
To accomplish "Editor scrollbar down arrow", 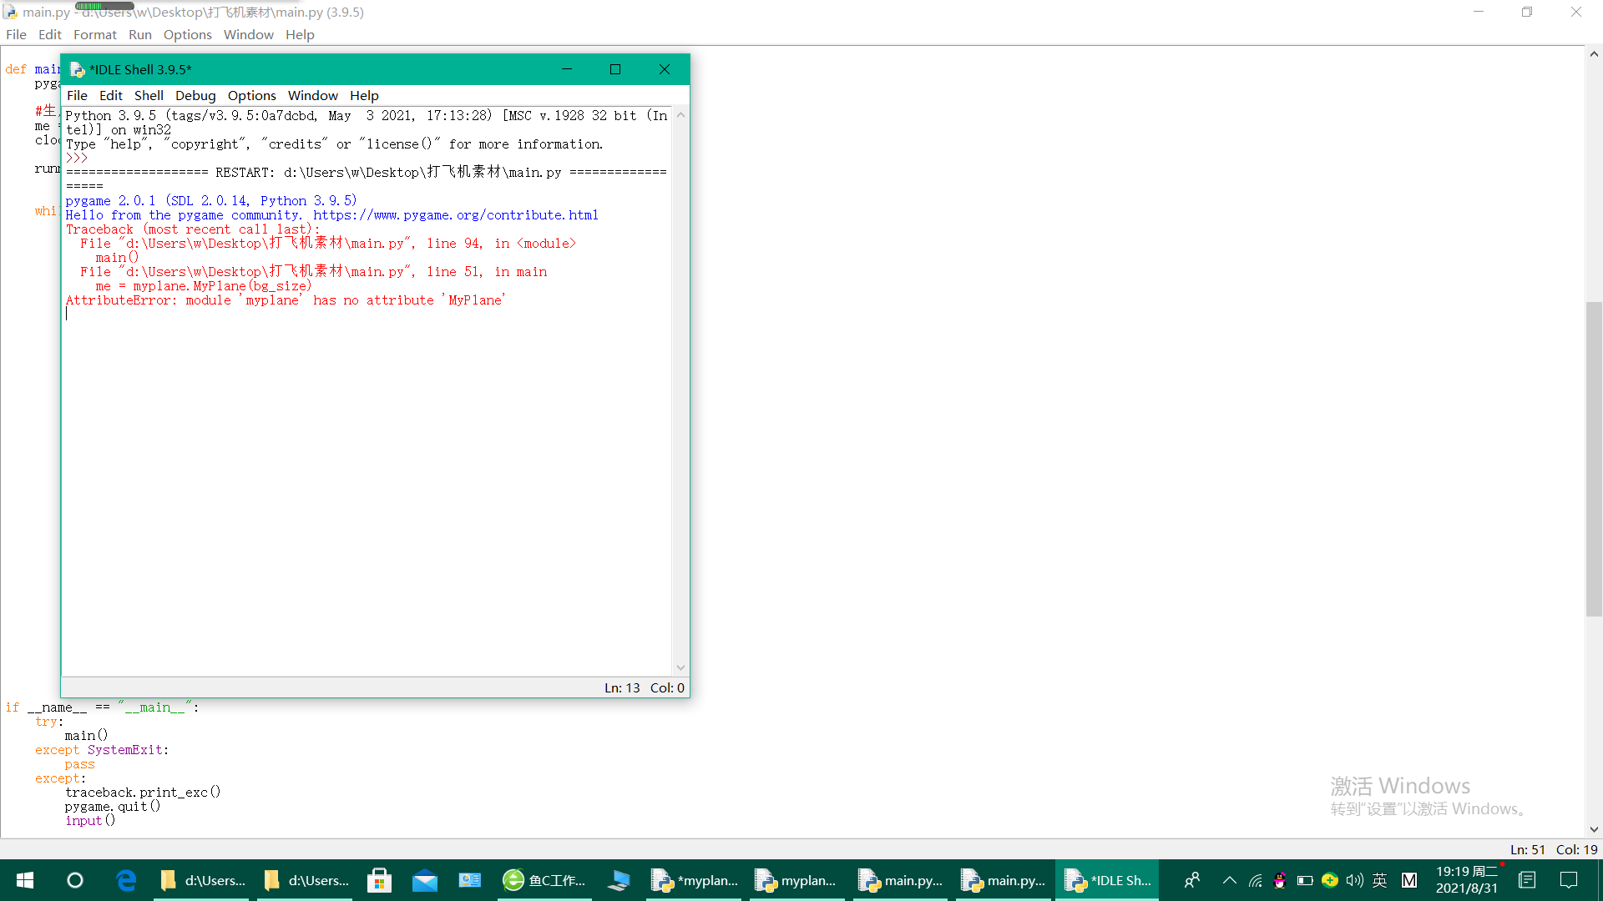I will coord(1594,829).
